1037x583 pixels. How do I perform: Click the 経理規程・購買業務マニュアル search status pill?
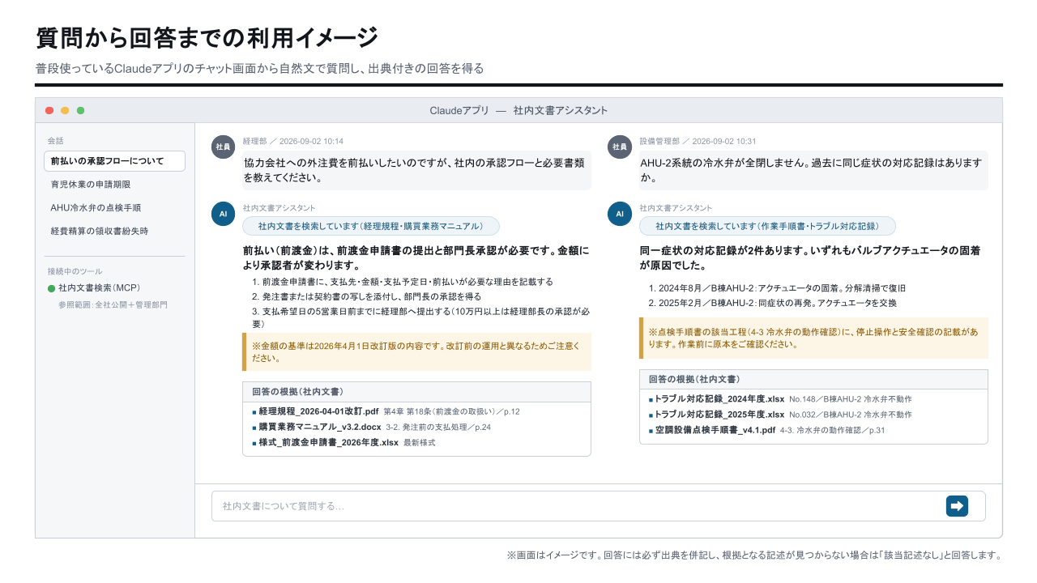371,226
